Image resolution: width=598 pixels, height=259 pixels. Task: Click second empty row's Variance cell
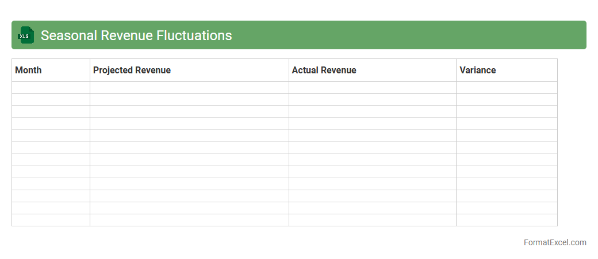pos(507,100)
